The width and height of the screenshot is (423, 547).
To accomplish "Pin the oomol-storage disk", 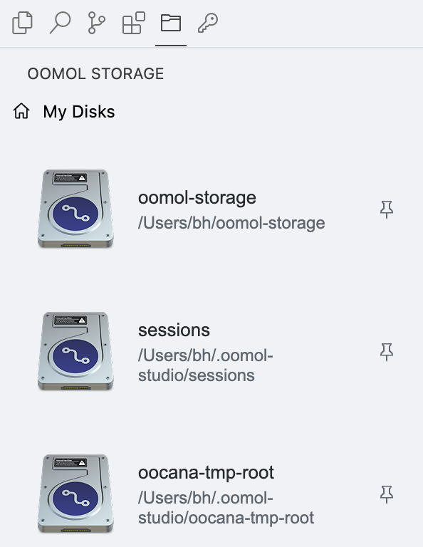I will (387, 209).
